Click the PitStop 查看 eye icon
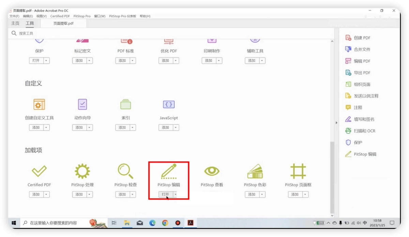Screen dimensions: 409x237 212,171
